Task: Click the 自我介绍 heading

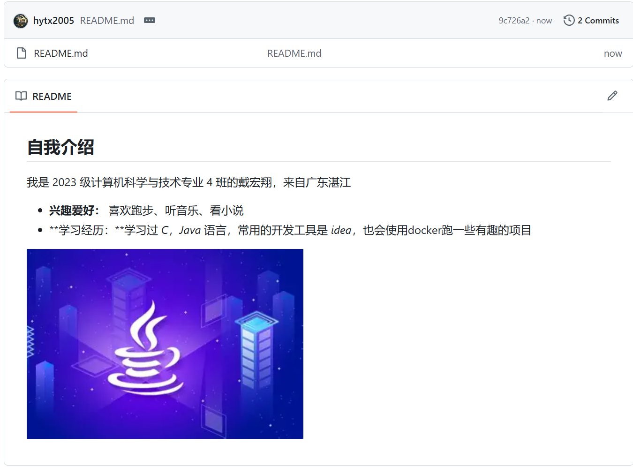Action: click(x=60, y=147)
